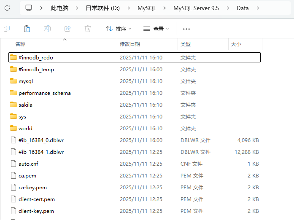Select the world folder icon

(x=13, y=128)
